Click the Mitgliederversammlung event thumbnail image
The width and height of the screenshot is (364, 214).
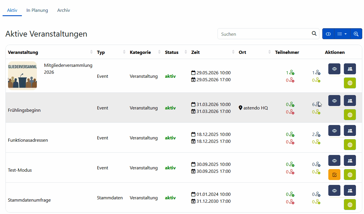[22, 76]
